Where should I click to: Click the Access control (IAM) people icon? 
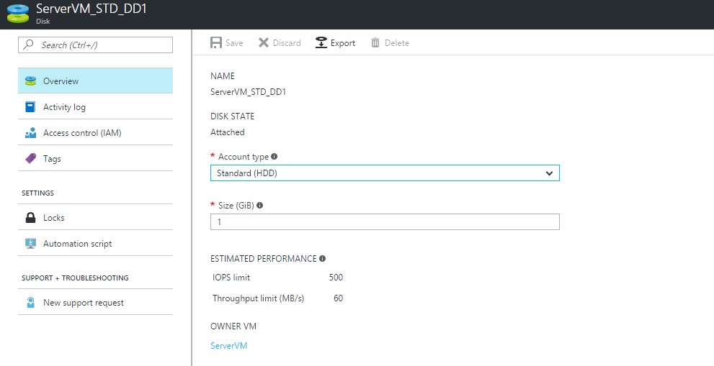(x=30, y=133)
